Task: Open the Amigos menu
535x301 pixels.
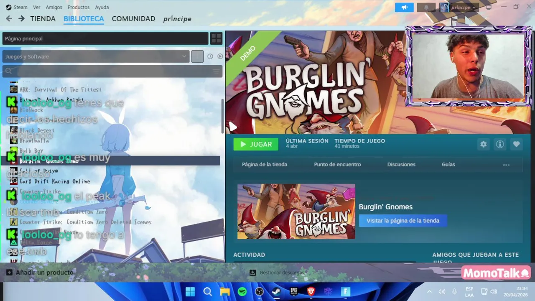Action: [x=54, y=7]
